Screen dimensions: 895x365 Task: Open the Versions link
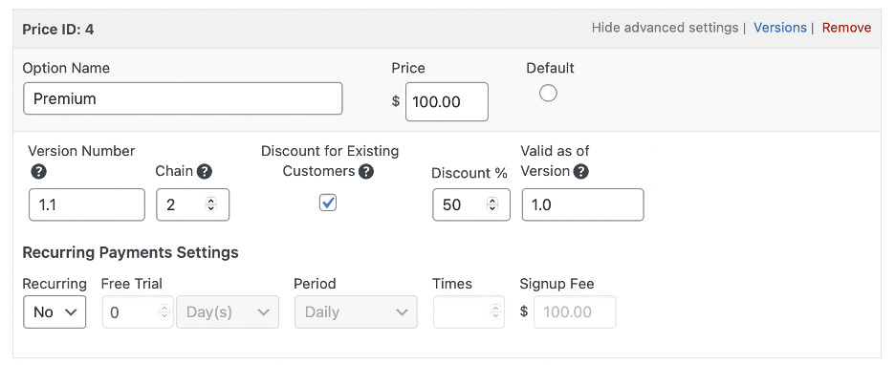[x=779, y=28]
